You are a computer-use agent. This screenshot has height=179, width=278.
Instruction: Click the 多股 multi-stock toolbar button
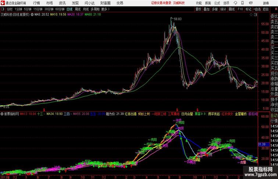tap(215, 9)
